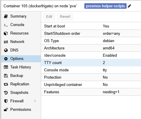Select the Architecture row
The height and width of the screenshot is (119, 141).
[x=91, y=48]
